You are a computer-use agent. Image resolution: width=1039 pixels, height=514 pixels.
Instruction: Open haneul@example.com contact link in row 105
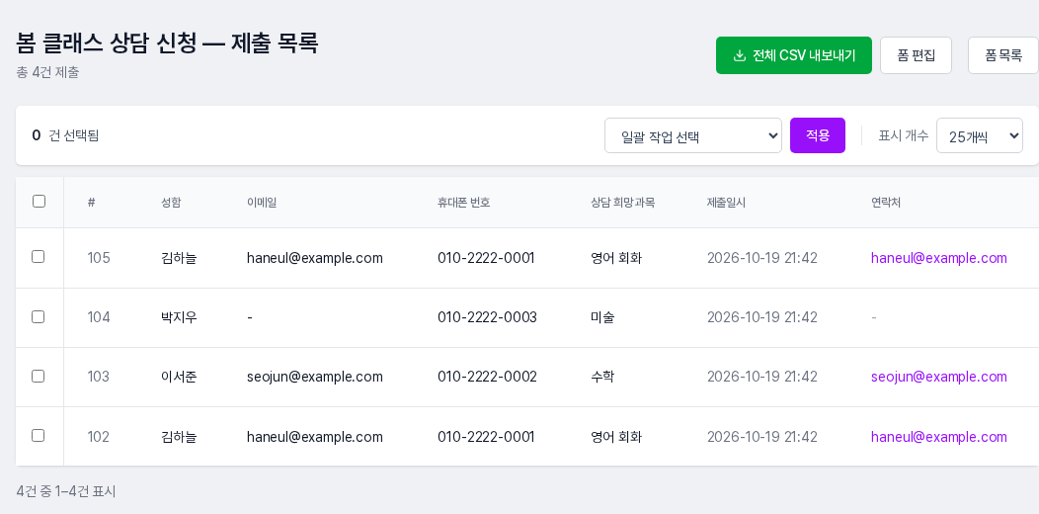tap(939, 258)
